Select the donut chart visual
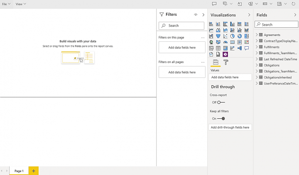 (x=240, y=36)
